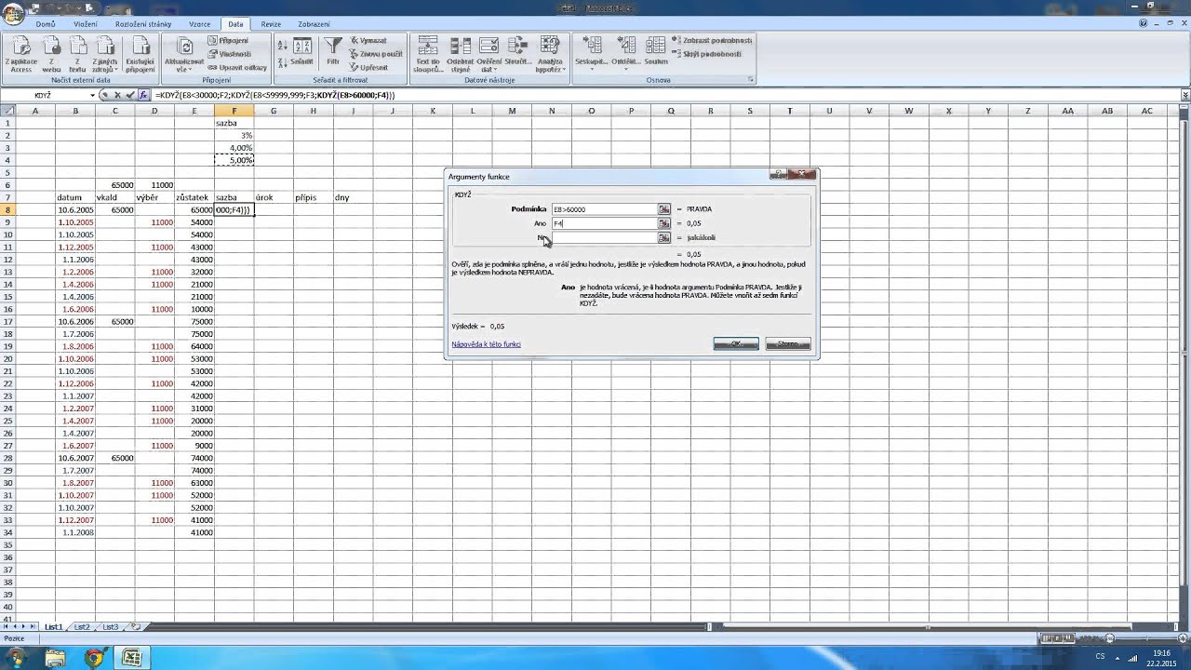Open the Seřadit sort dialog

[x=301, y=52]
